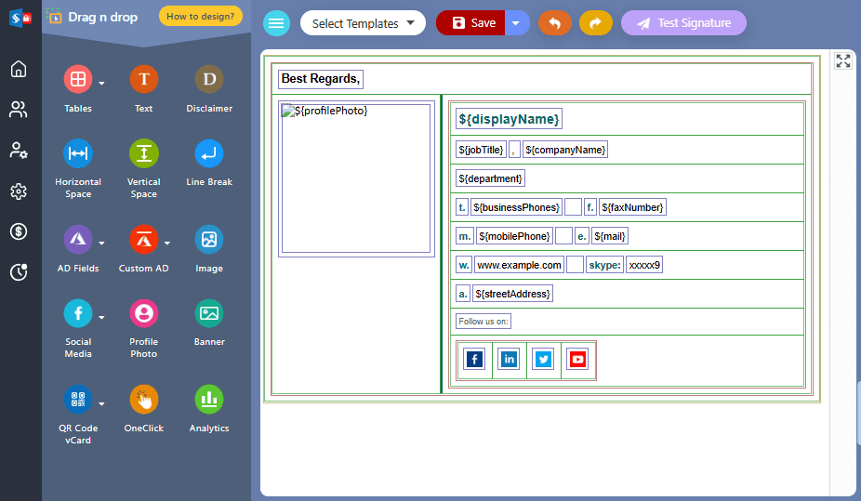
Task: Select the Banner element icon
Action: click(x=209, y=313)
